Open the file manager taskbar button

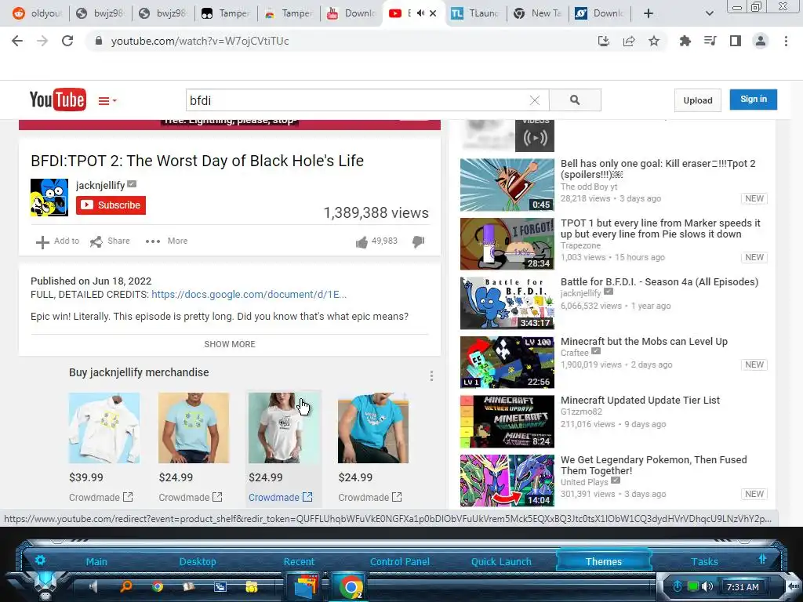coord(306,586)
